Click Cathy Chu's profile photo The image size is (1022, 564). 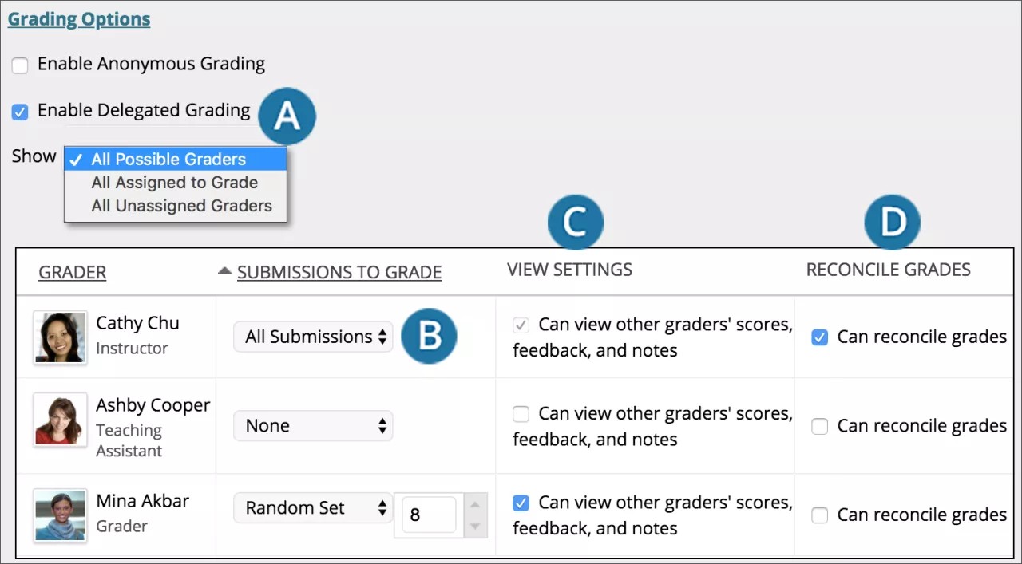(x=59, y=336)
